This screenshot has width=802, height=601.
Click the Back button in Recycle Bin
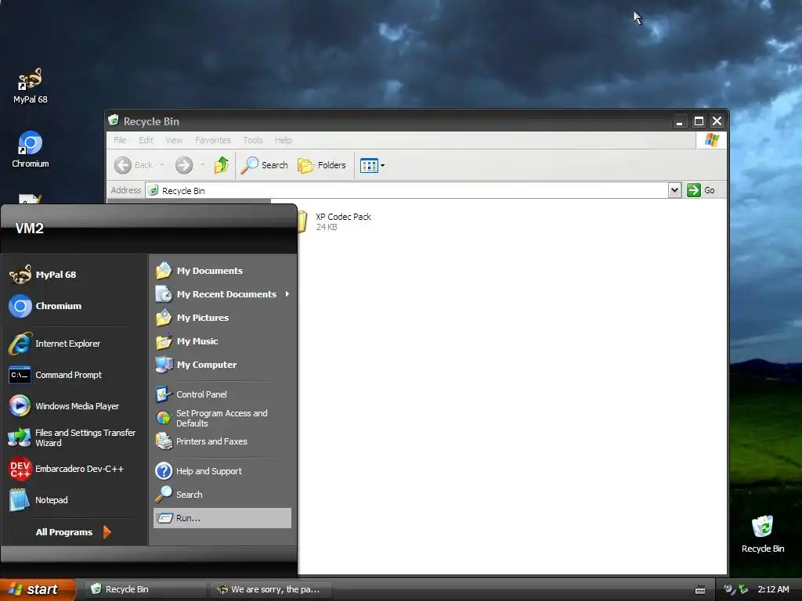click(x=134, y=165)
